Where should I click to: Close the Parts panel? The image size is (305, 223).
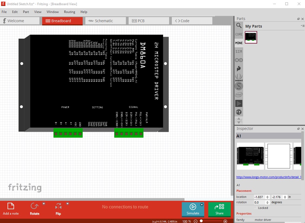point(303,19)
